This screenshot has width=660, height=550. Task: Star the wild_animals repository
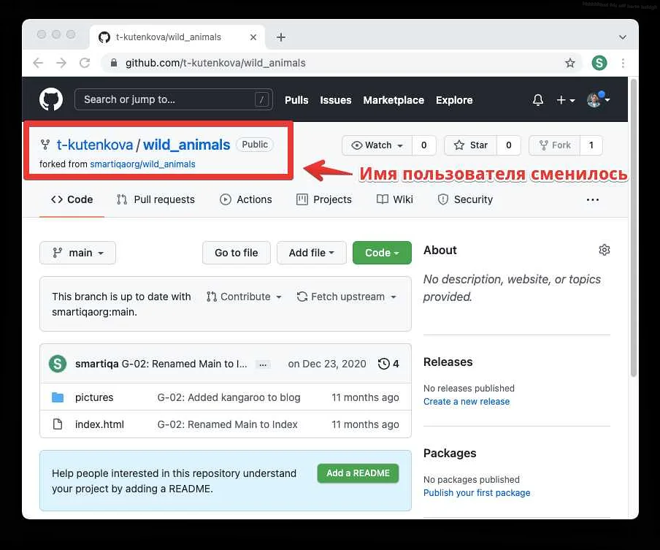click(x=470, y=145)
